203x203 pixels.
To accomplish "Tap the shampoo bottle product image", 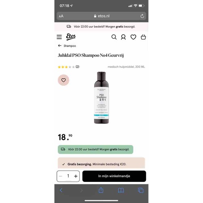I will (x=101, y=97).
